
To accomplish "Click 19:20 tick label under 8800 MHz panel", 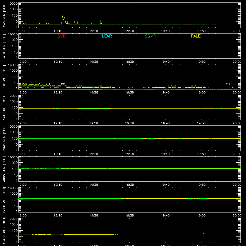I will coord(94,216).
